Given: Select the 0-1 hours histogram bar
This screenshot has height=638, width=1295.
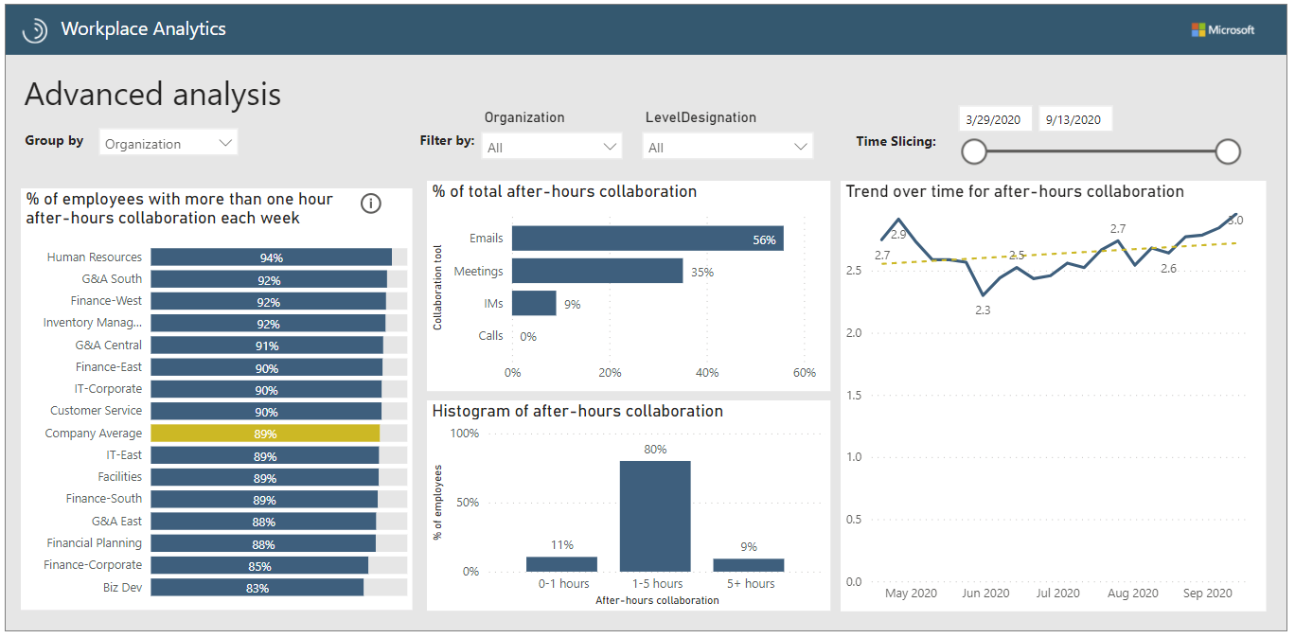Looking at the screenshot, I should point(561,564).
